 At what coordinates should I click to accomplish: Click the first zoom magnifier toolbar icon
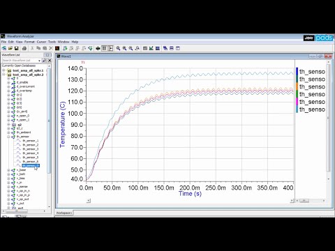coord(118,48)
